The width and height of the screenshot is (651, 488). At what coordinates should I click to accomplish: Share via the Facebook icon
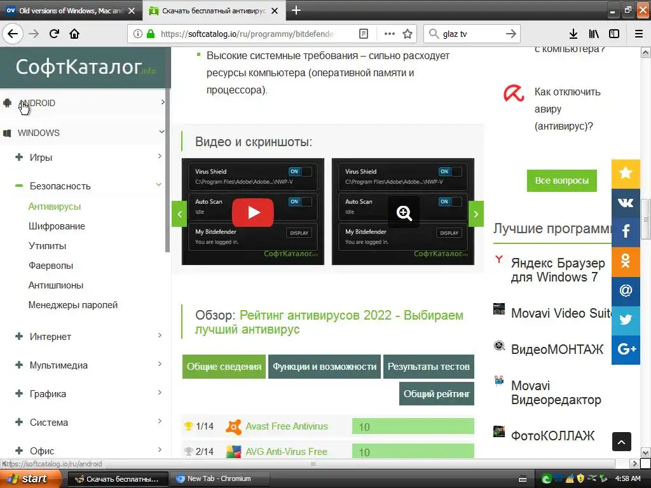[x=626, y=233]
